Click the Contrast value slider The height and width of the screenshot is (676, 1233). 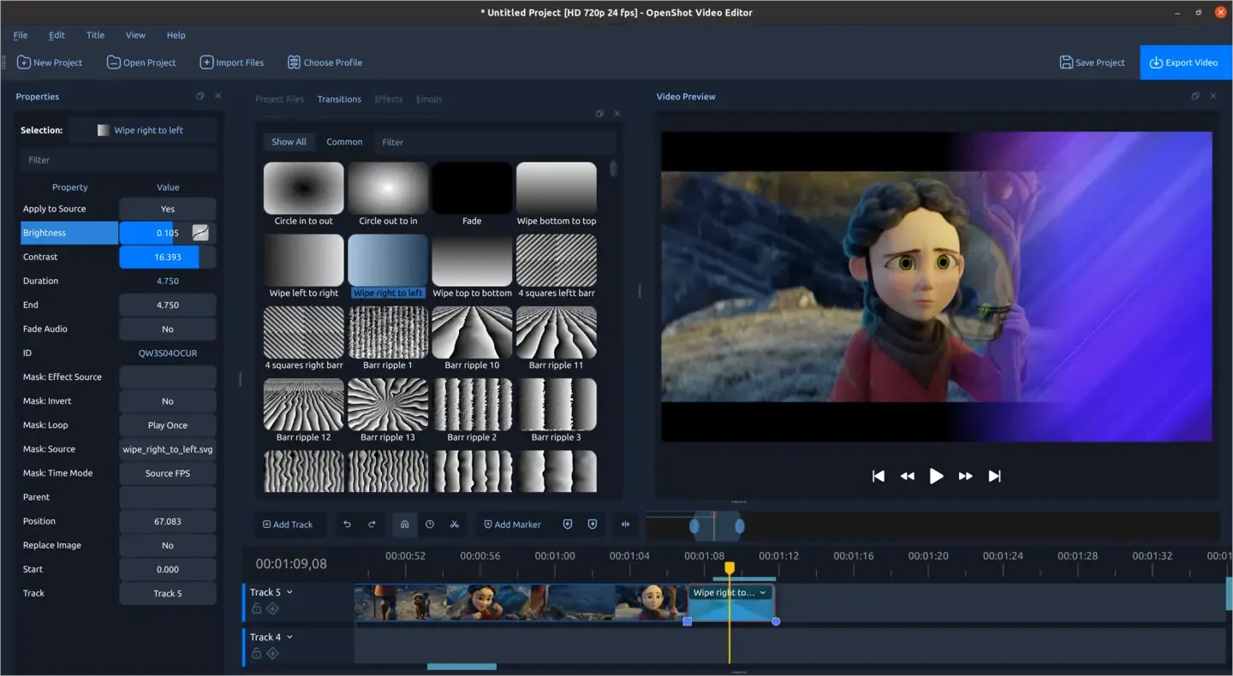[x=168, y=257]
